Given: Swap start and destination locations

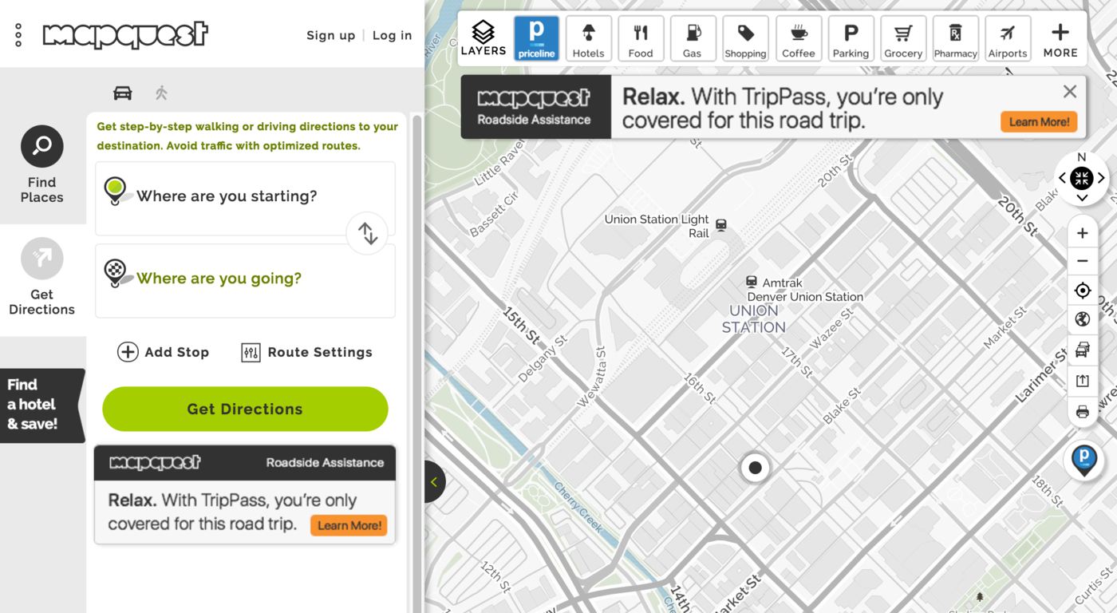Looking at the screenshot, I should (x=367, y=234).
